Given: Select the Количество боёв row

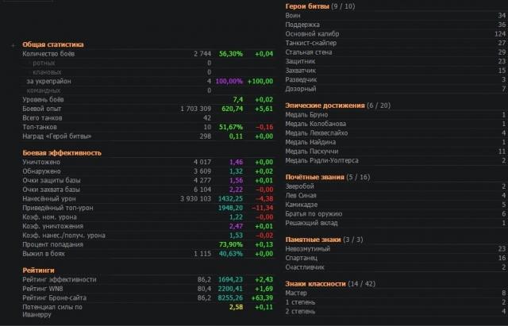Looking at the screenshot, I should click(51, 53).
